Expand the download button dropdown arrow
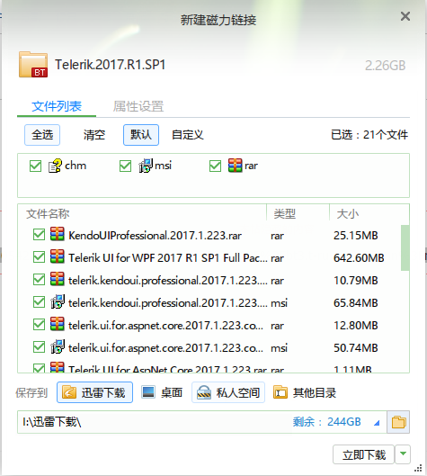This screenshot has height=476, width=427. coord(403,454)
